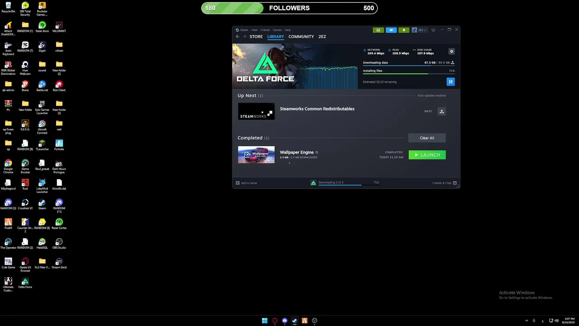Select Ubisoft Connect desktop icon
The height and width of the screenshot is (326, 579).
[42, 127]
